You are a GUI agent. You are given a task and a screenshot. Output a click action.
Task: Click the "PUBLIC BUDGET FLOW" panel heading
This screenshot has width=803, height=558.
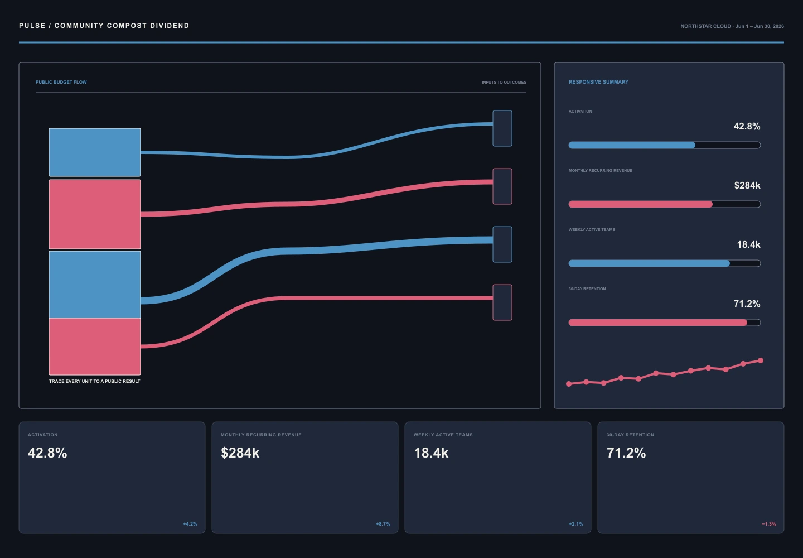[x=61, y=82]
